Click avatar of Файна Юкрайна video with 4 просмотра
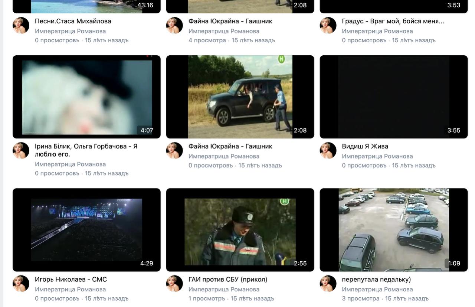 click(x=174, y=25)
